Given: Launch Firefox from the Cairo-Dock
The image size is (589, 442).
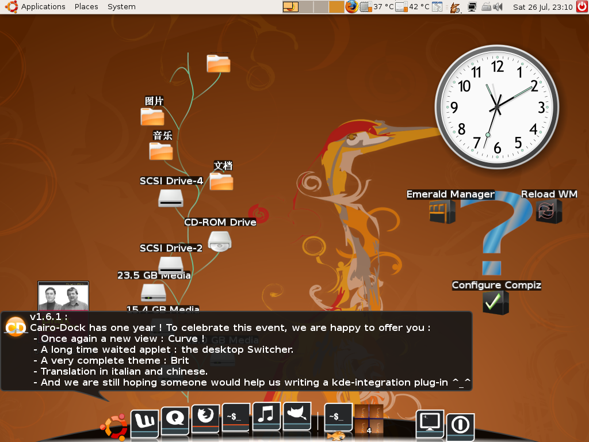Looking at the screenshot, I should pyautogui.click(x=205, y=418).
